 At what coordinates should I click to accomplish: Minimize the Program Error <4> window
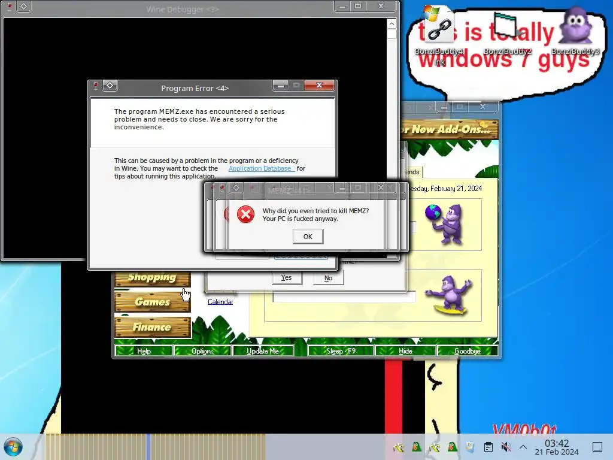pos(280,85)
